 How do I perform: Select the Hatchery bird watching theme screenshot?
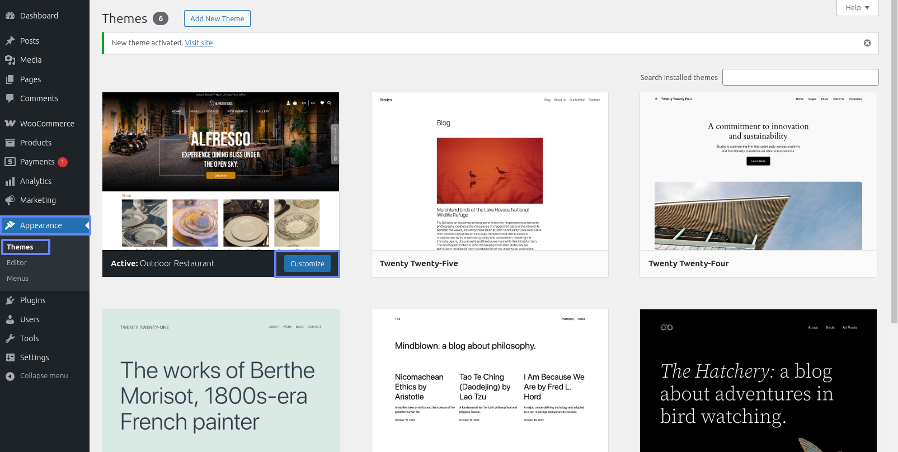pos(758,380)
